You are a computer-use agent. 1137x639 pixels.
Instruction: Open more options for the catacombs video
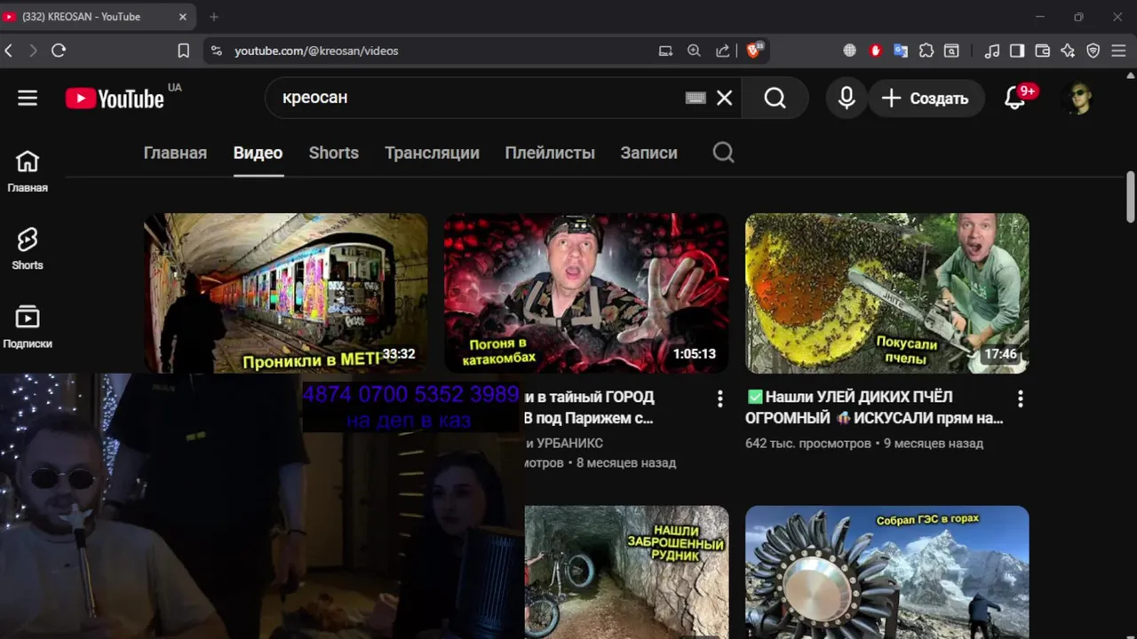[720, 399]
